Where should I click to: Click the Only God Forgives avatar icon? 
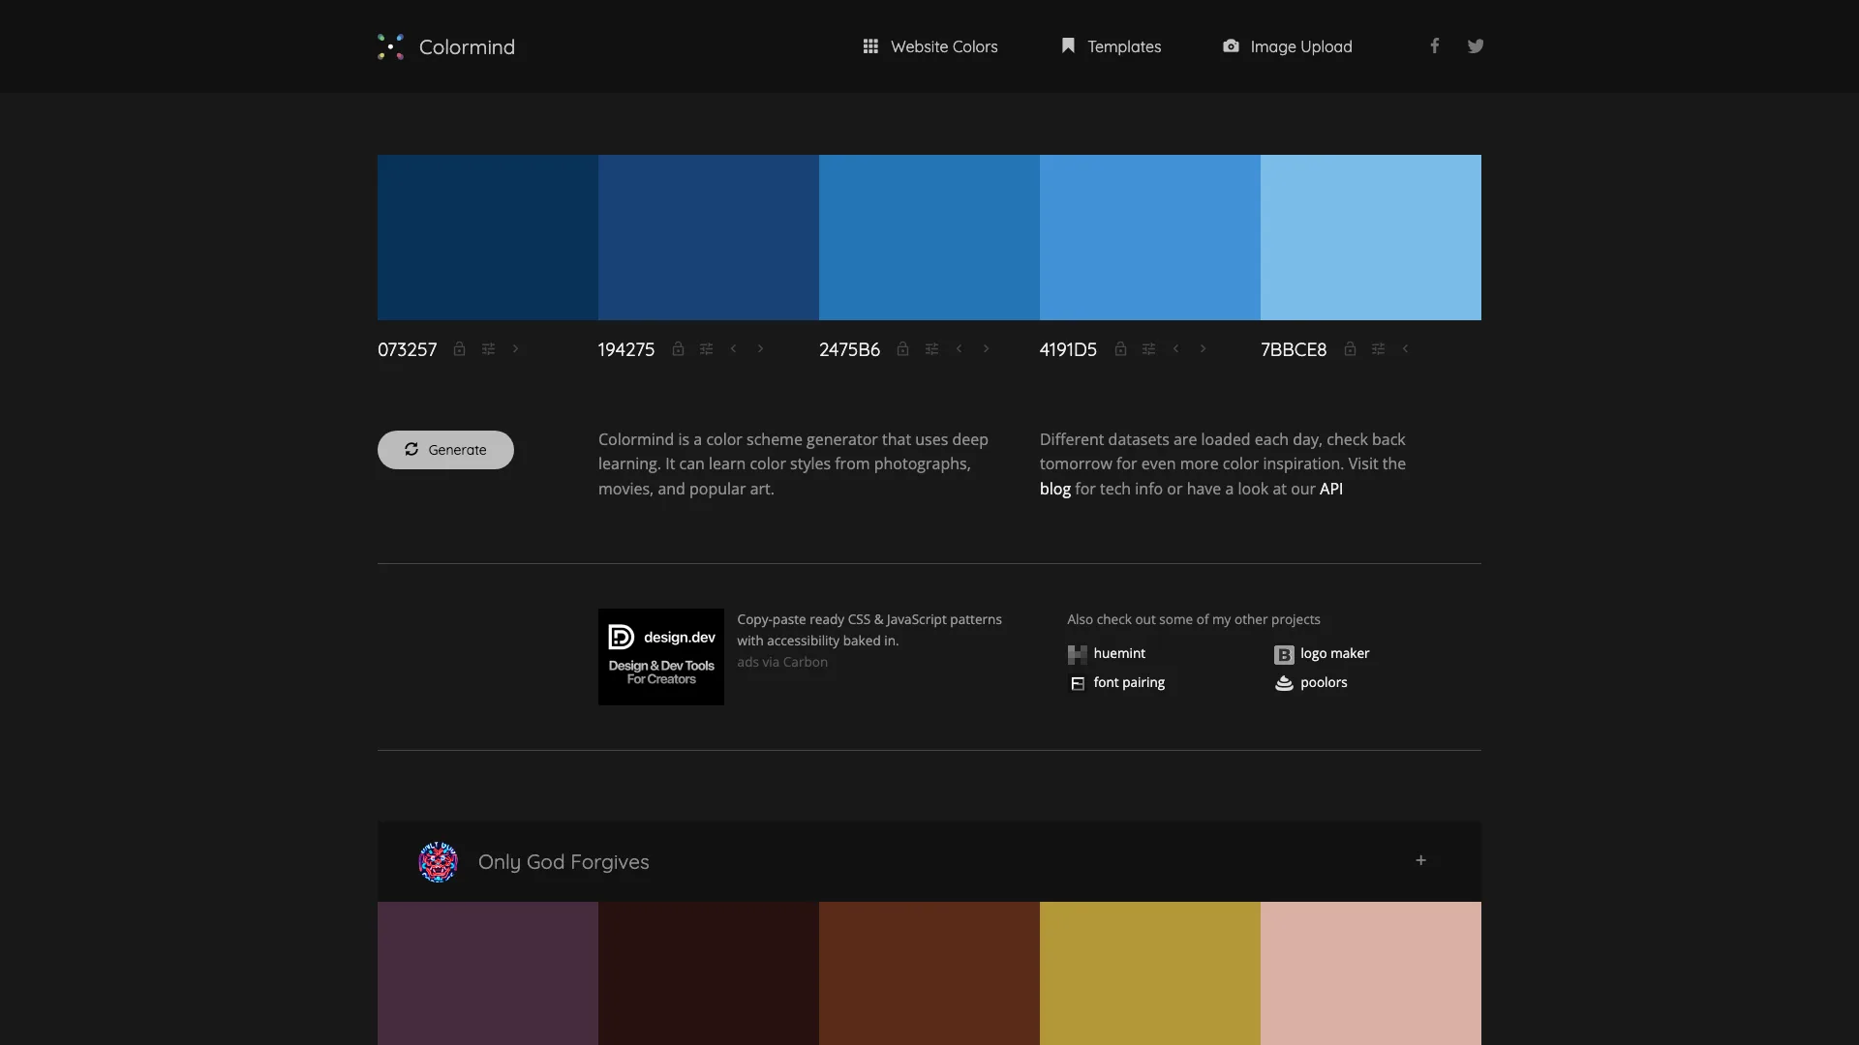[439, 862]
